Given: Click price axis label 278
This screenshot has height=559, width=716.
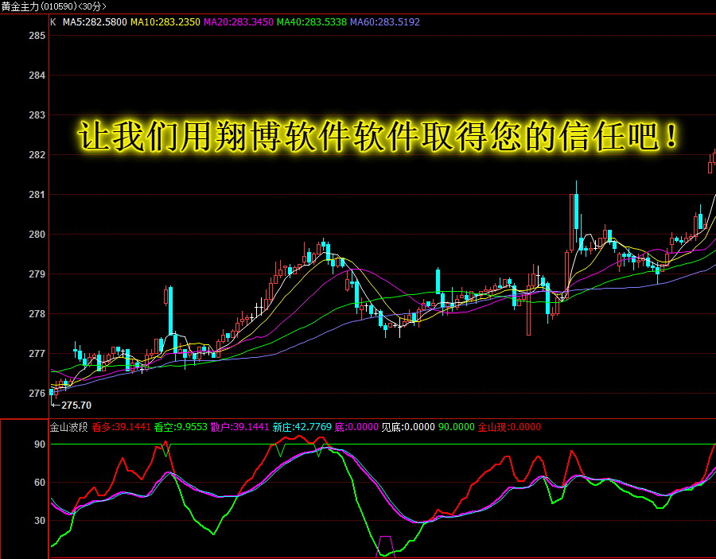Looking at the screenshot, I should tap(37, 314).
